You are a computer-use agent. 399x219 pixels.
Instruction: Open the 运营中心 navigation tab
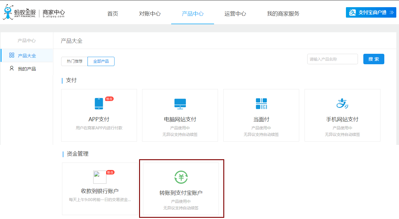(x=235, y=14)
